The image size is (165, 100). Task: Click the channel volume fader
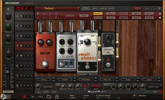(x=7, y=71)
